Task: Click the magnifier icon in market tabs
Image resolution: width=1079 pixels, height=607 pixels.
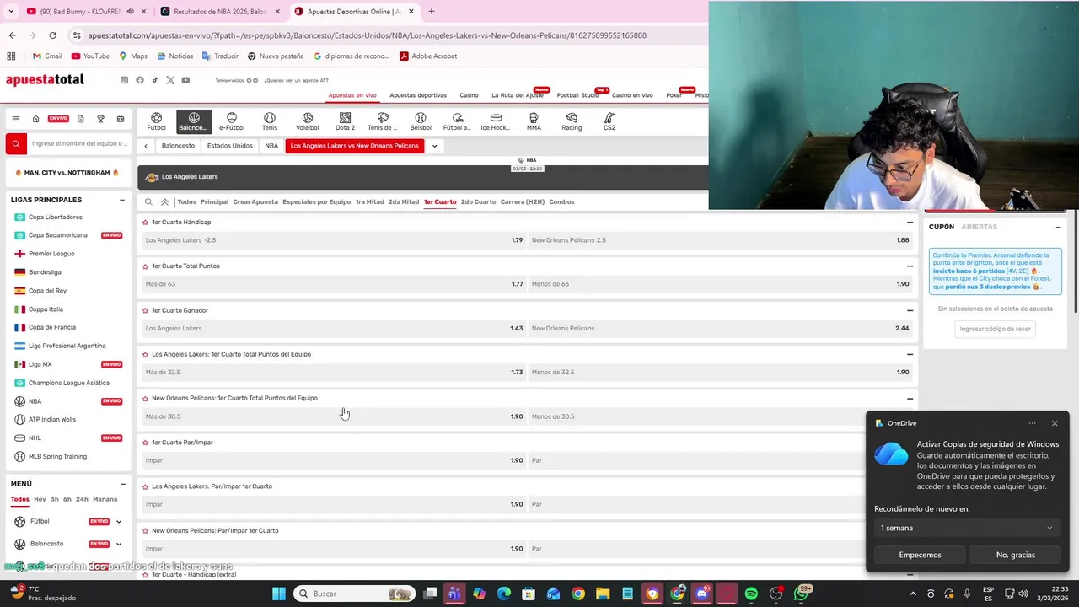Action: 148,202
